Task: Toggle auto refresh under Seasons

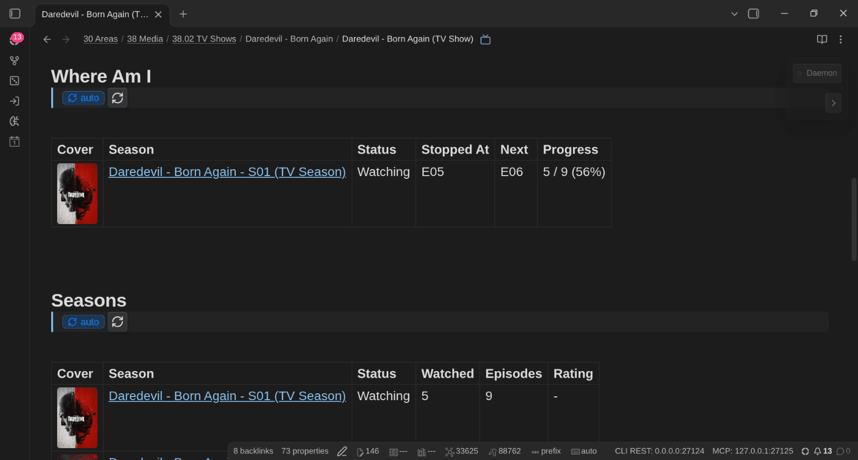Action: pos(83,322)
